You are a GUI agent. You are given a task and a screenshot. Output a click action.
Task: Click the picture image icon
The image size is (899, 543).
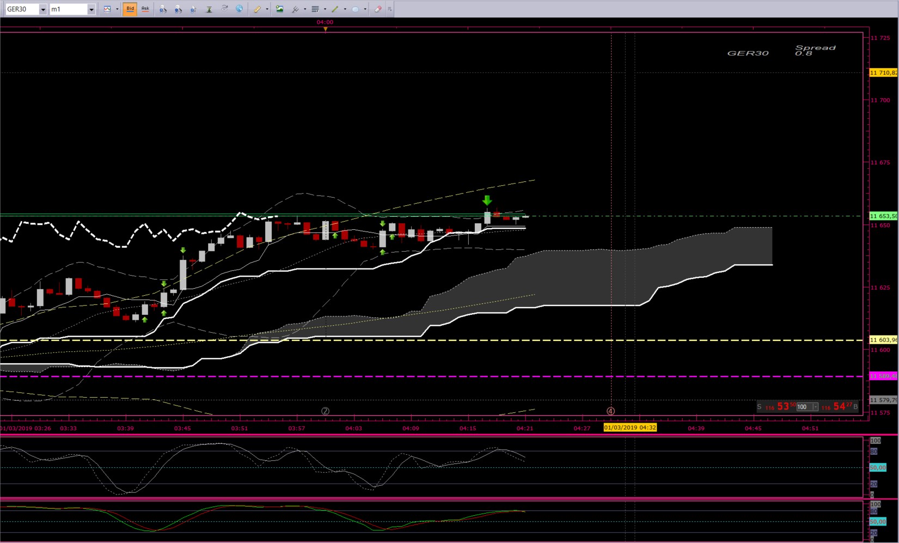tap(280, 9)
